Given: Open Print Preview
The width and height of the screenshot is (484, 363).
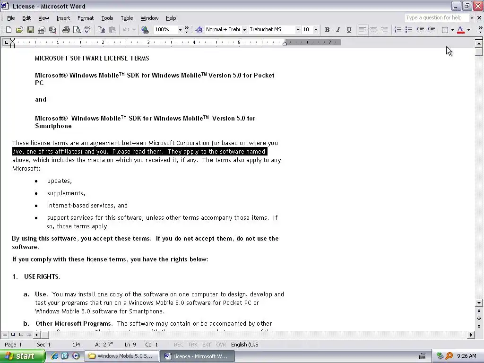Looking at the screenshot, I should (x=77, y=30).
